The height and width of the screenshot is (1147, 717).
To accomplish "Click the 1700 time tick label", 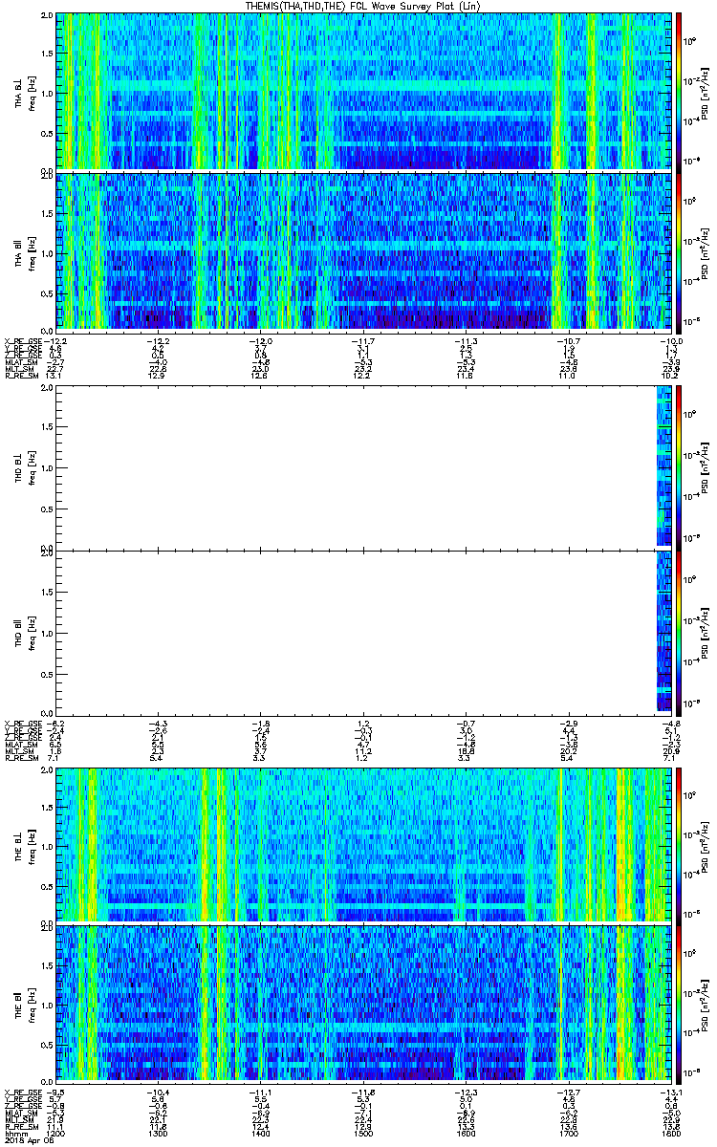I will 568,1133.
